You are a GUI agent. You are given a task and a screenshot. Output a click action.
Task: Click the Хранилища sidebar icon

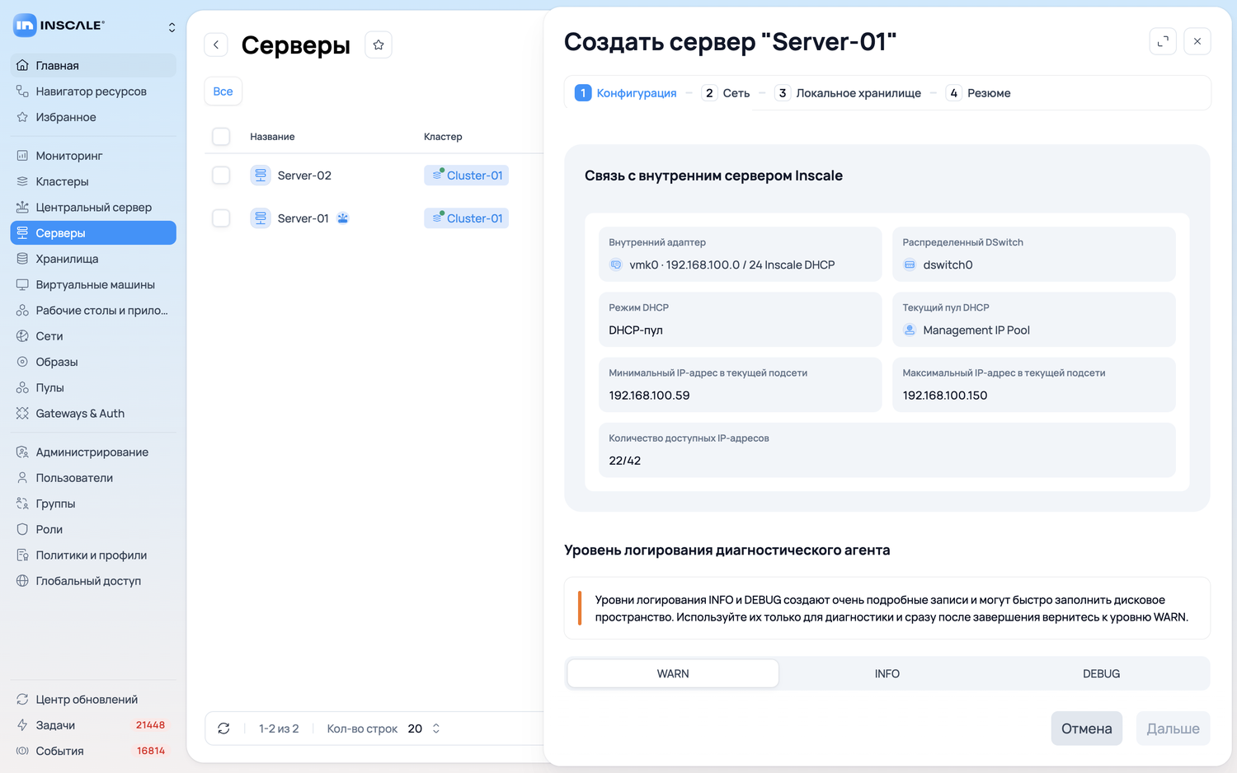22,259
